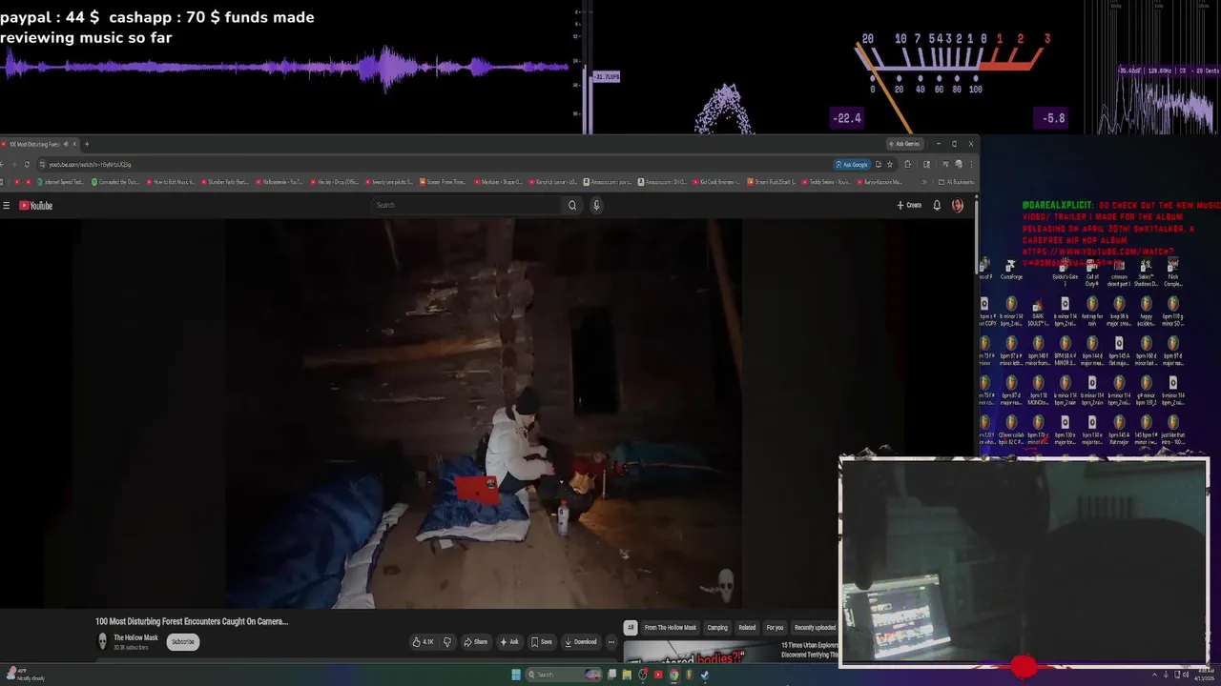
Task: Open g# minor bpm 139 project
Action: [x=1146, y=389]
